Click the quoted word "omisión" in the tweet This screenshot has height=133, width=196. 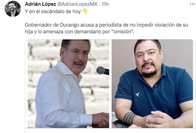pyautogui.click(x=123, y=32)
